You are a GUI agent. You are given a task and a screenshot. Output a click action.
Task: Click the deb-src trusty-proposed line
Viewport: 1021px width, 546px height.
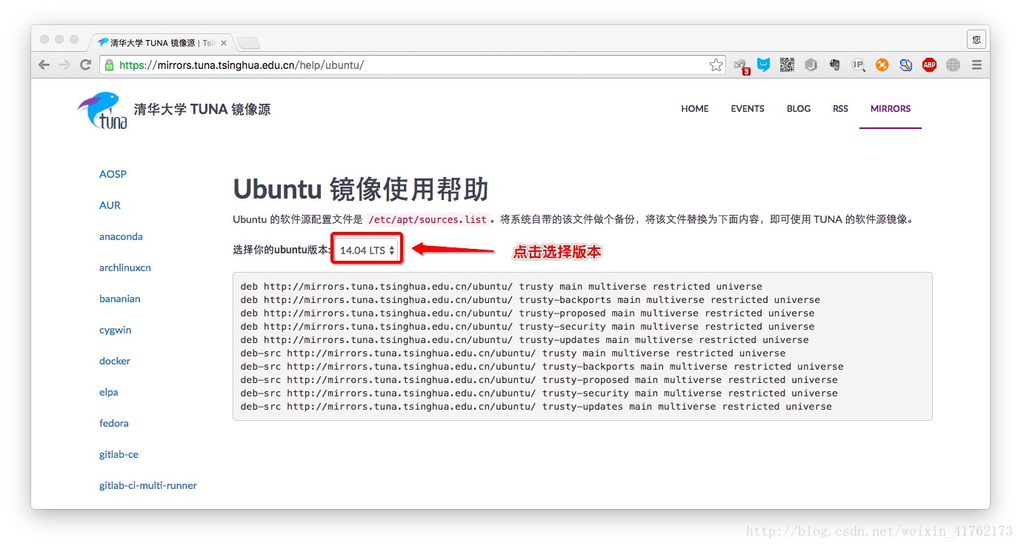pos(539,380)
